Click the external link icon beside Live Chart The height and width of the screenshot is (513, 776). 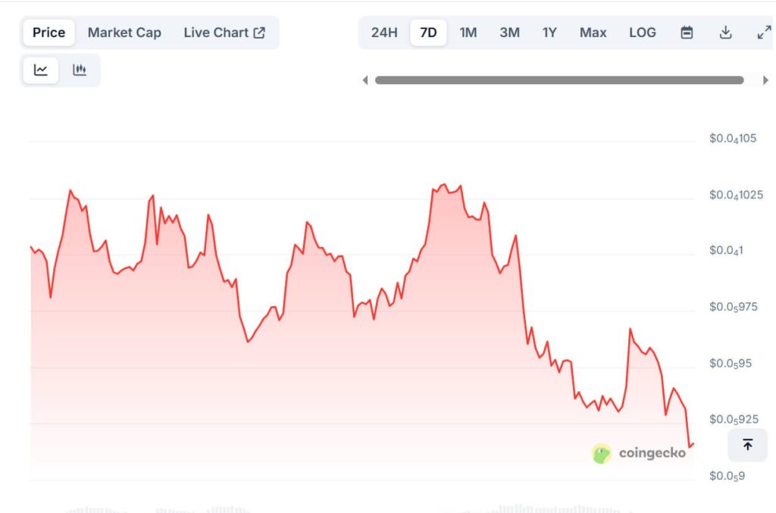coord(259,33)
